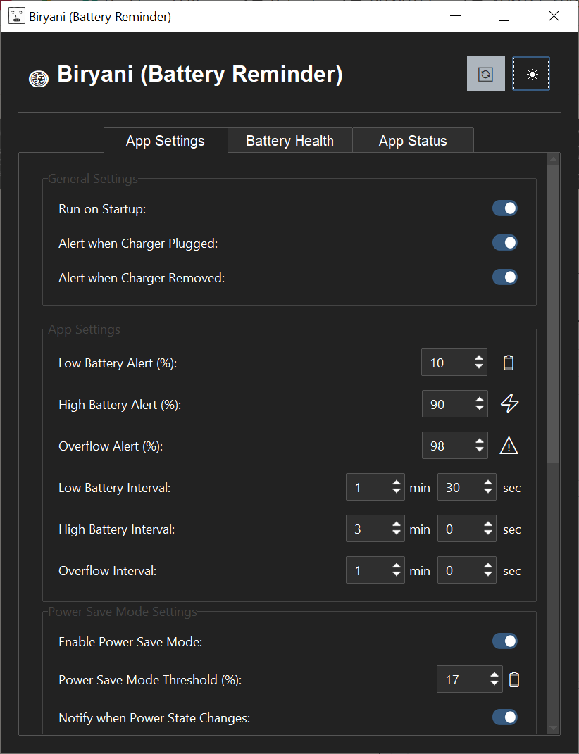Screen dimensions: 579x754
Task: Click the Power Save Mode Threshold field
Action: pos(470,679)
